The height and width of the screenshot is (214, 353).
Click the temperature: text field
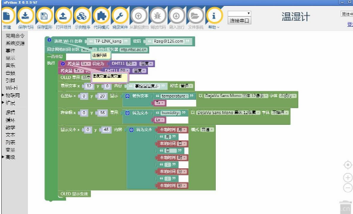point(175,96)
